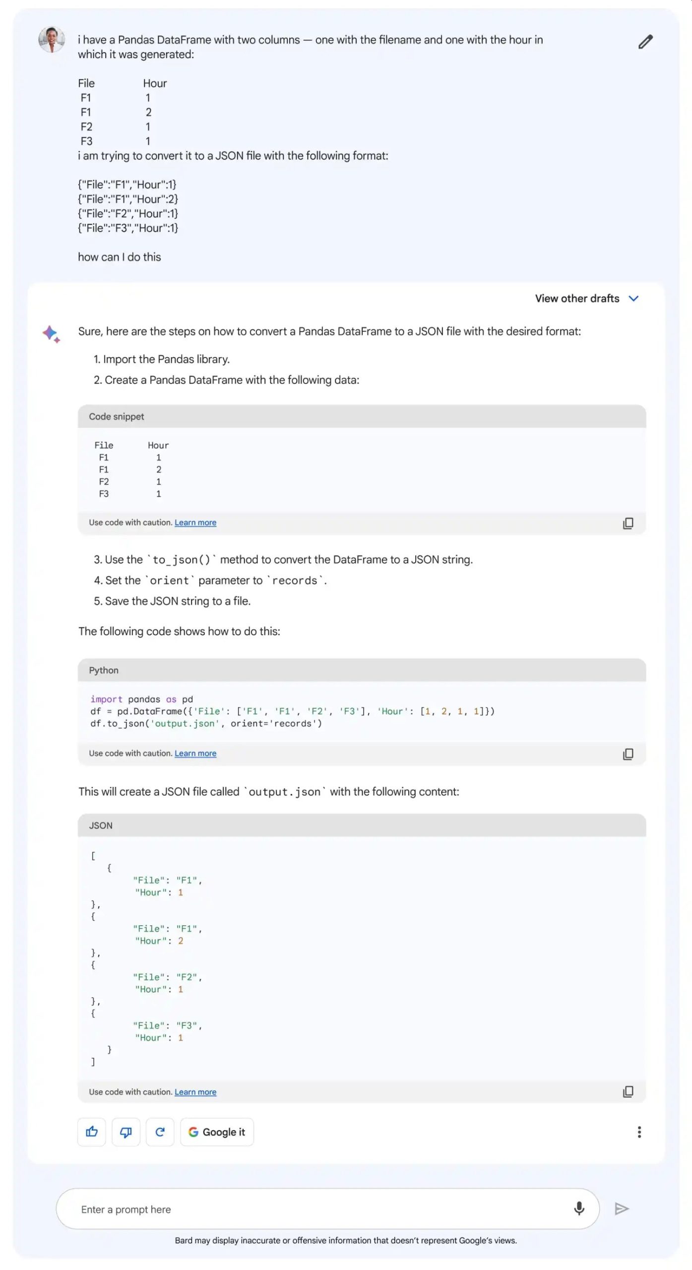Click the chevron beside View other drafts
Screen dimensions: 692x1270
tap(633, 298)
